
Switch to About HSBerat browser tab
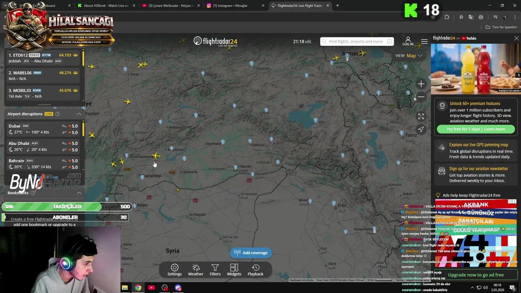(106, 6)
